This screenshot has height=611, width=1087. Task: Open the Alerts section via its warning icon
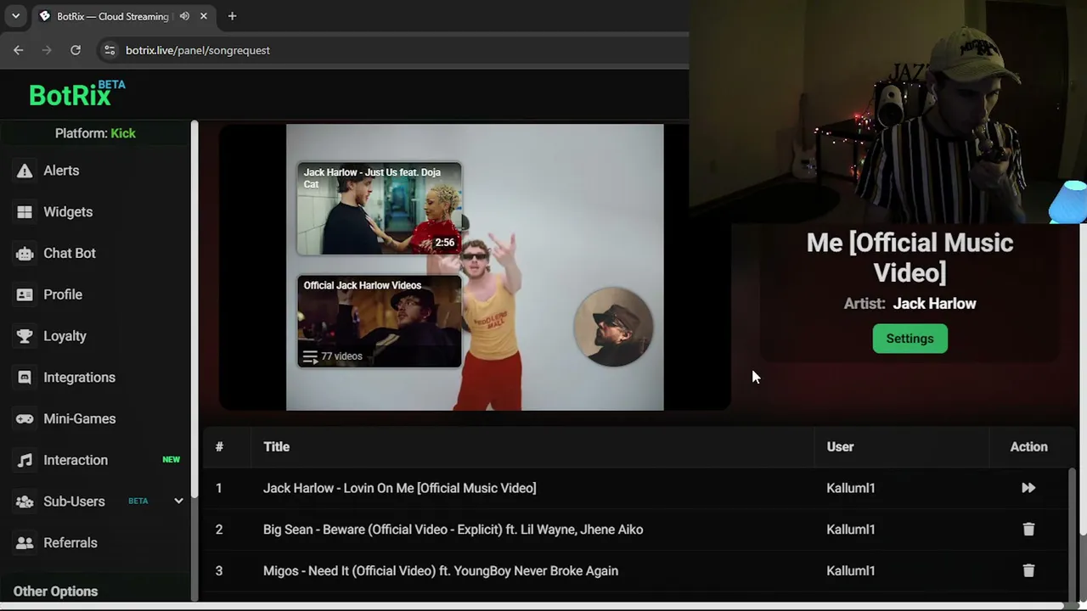pos(25,171)
